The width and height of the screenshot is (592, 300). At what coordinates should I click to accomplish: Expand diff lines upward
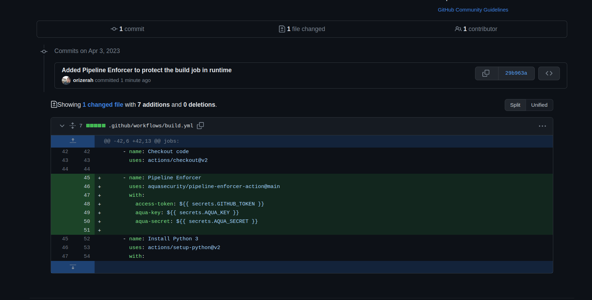[73, 141]
